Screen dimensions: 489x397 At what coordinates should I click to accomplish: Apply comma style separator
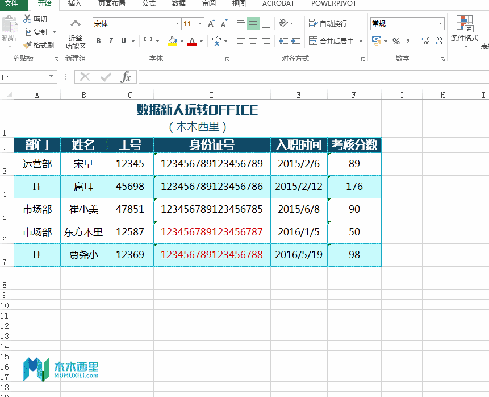[408, 41]
